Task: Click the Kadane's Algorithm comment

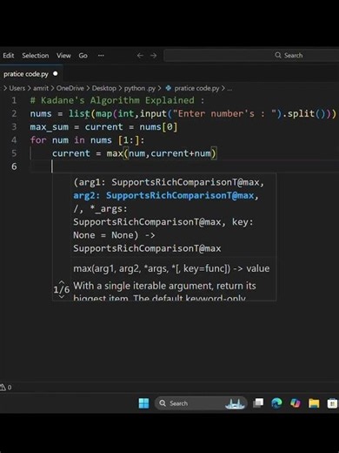Action: (x=117, y=100)
